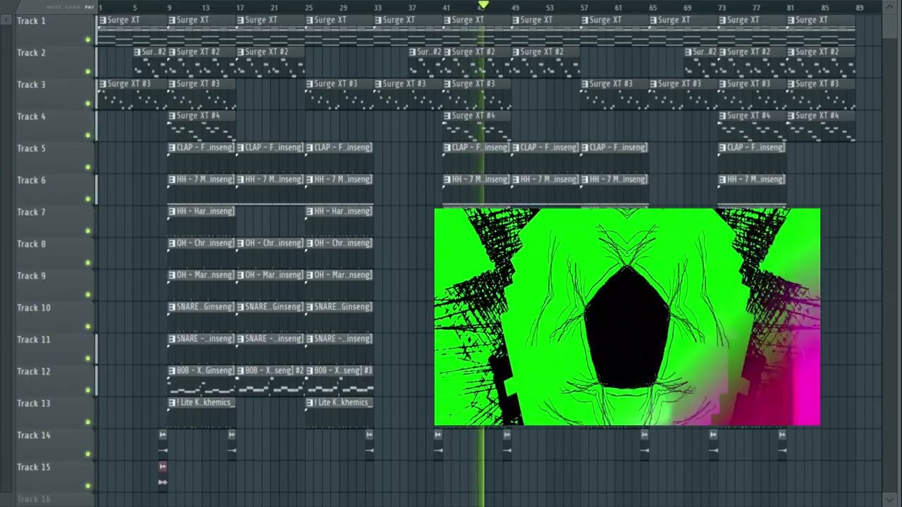
Task: Switch to the CHAN tab
Action: (x=73, y=7)
